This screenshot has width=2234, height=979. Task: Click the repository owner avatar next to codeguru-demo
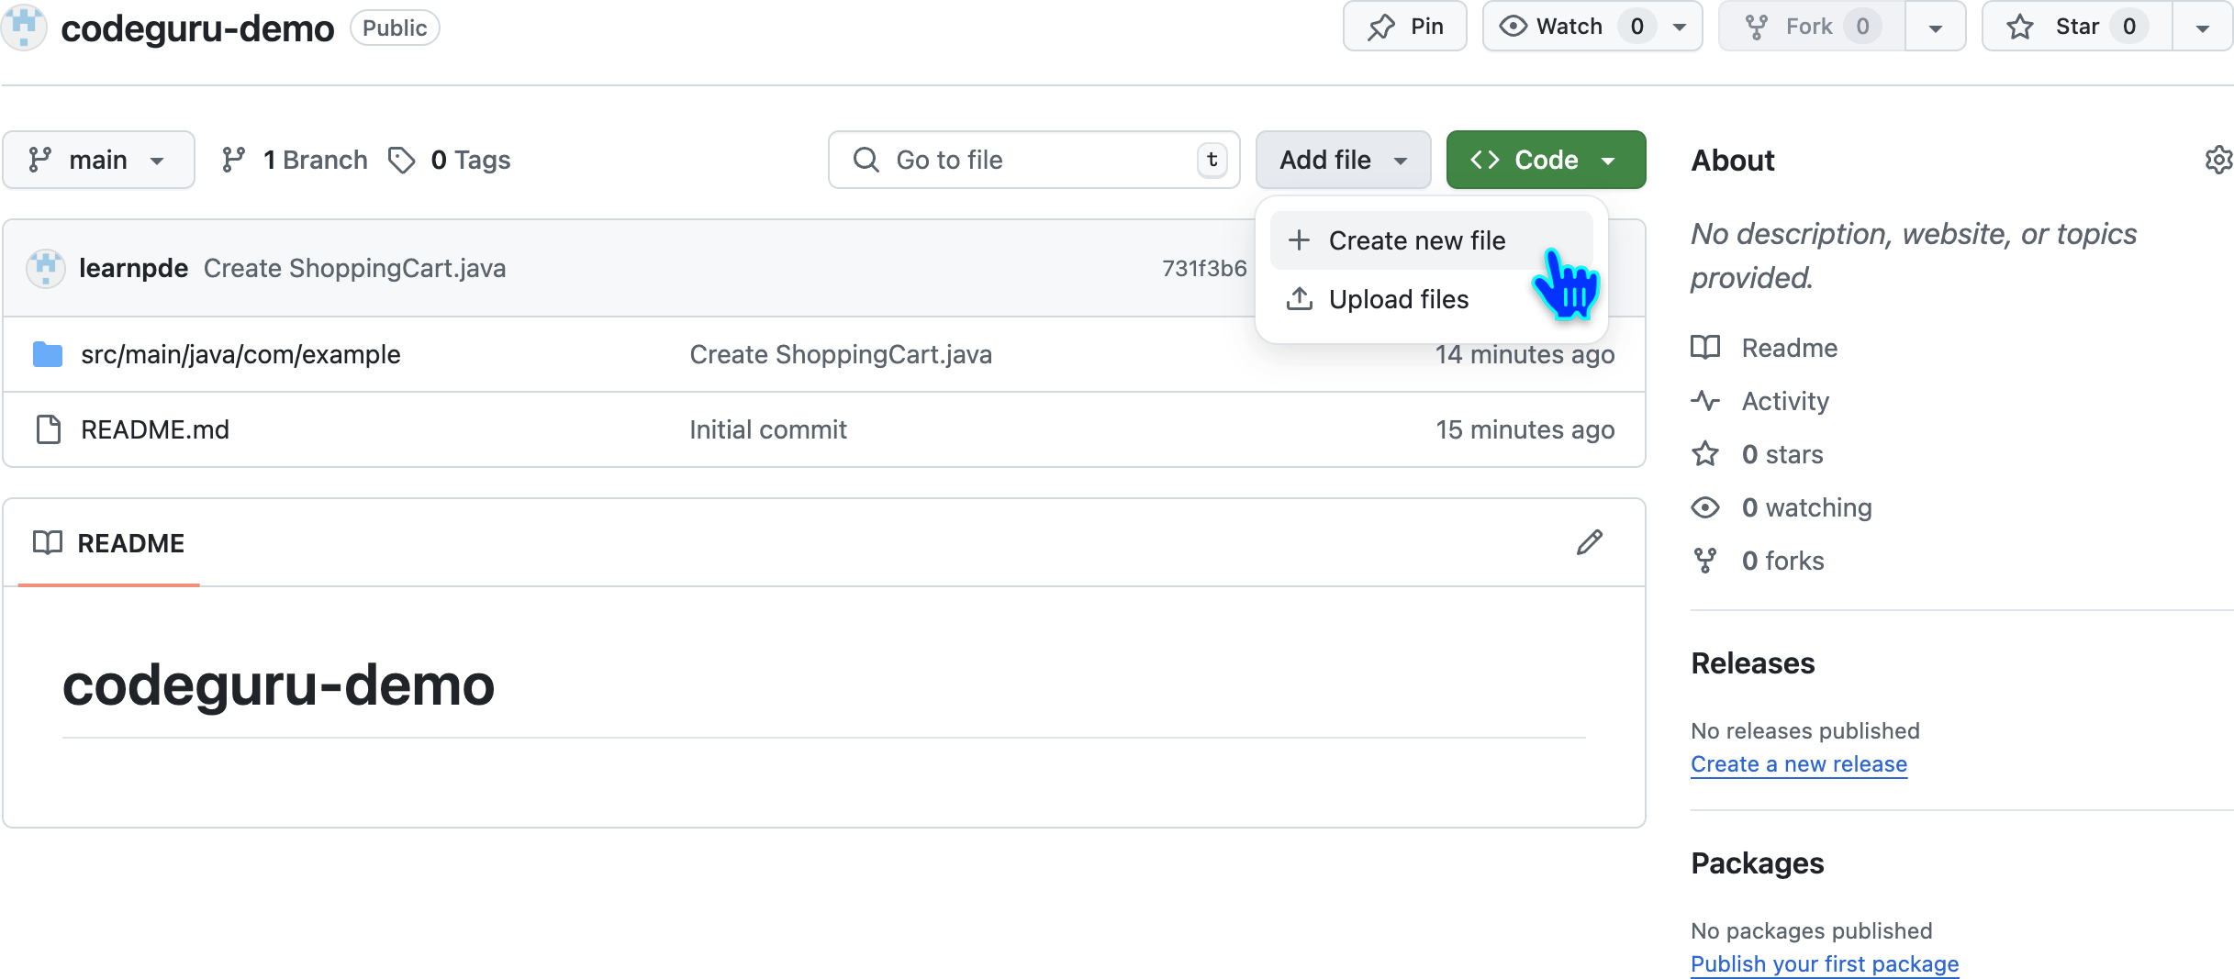(x=25, y=27)
